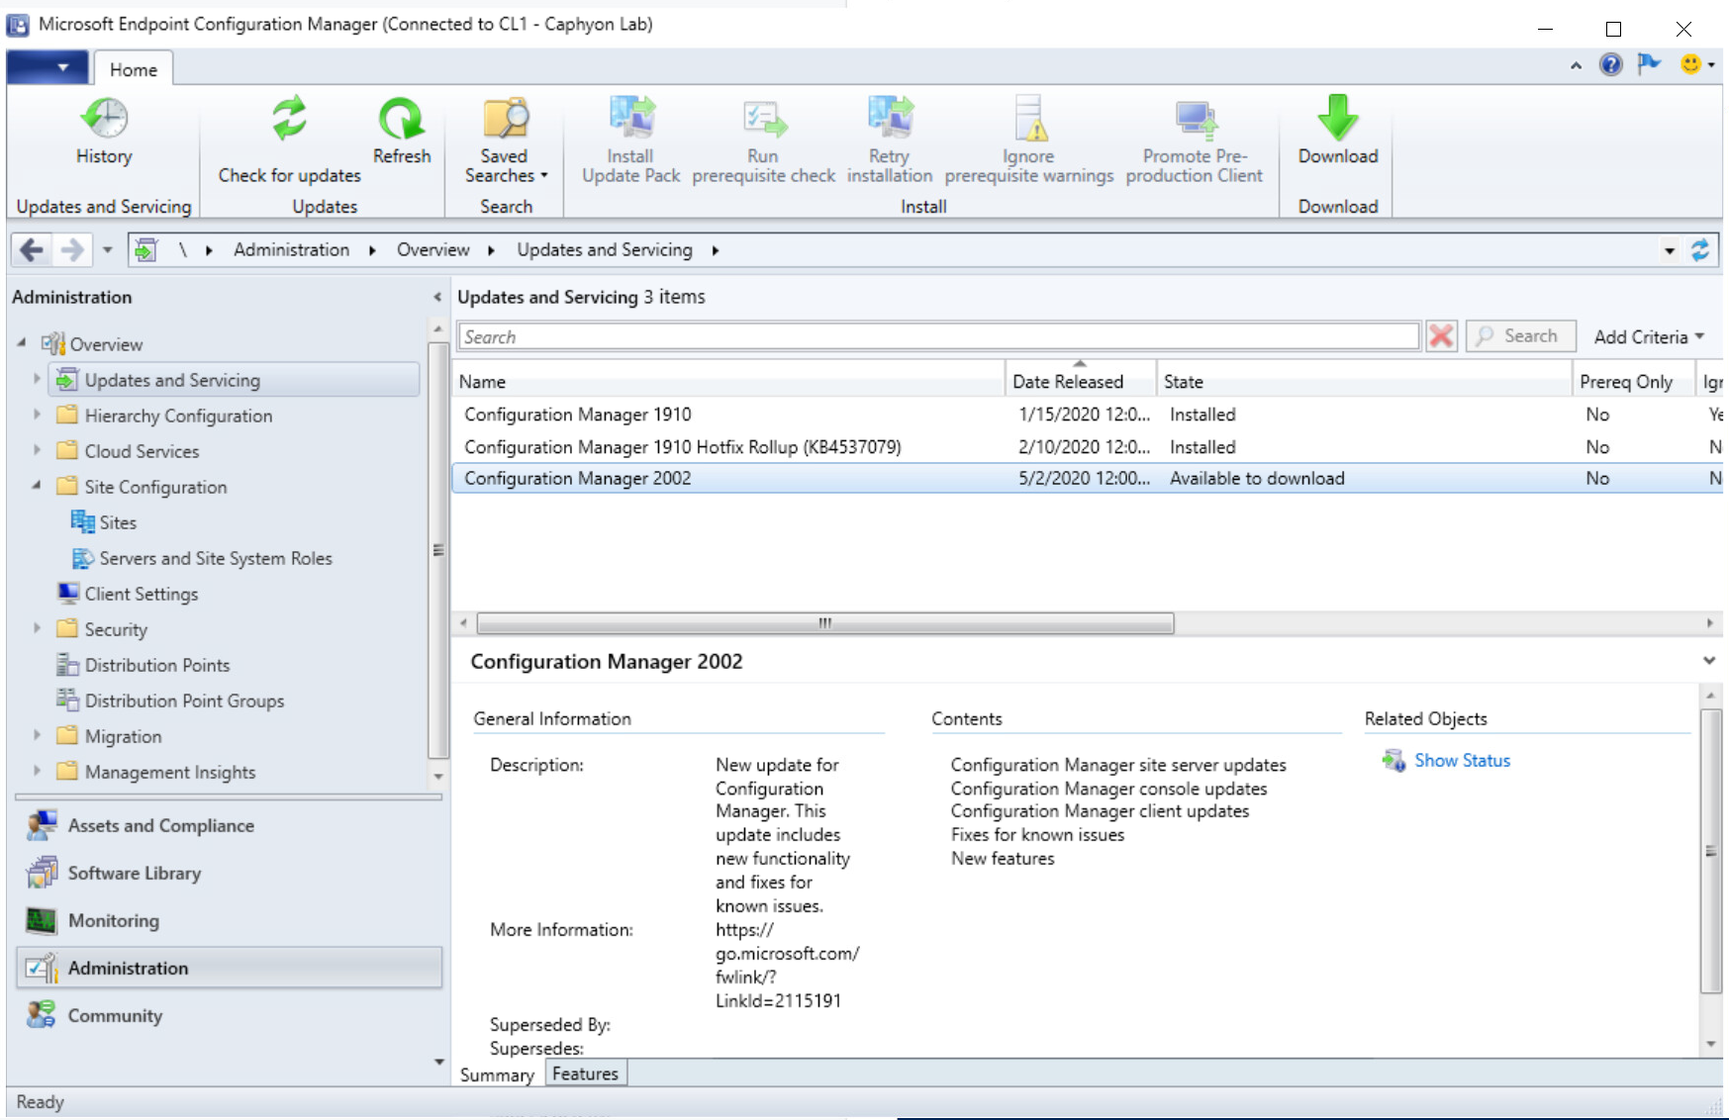
Task: Open the application menu dropdown button
Action: 47,67
